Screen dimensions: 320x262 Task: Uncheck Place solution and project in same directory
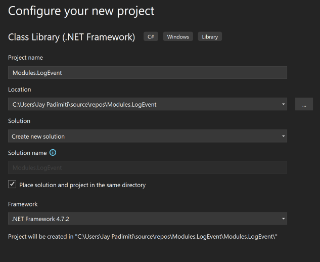click(x=12, y=184)
